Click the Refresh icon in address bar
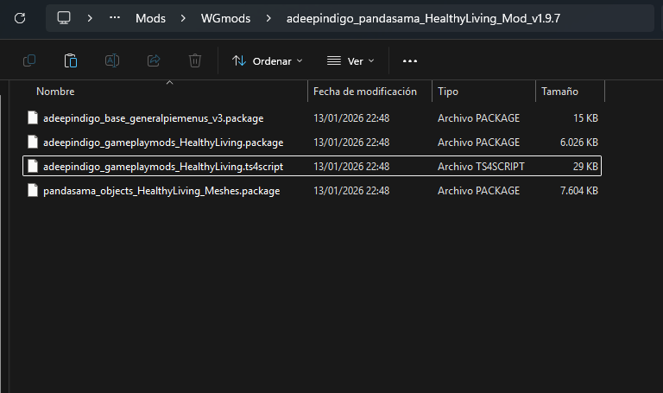 pos(20,17)
